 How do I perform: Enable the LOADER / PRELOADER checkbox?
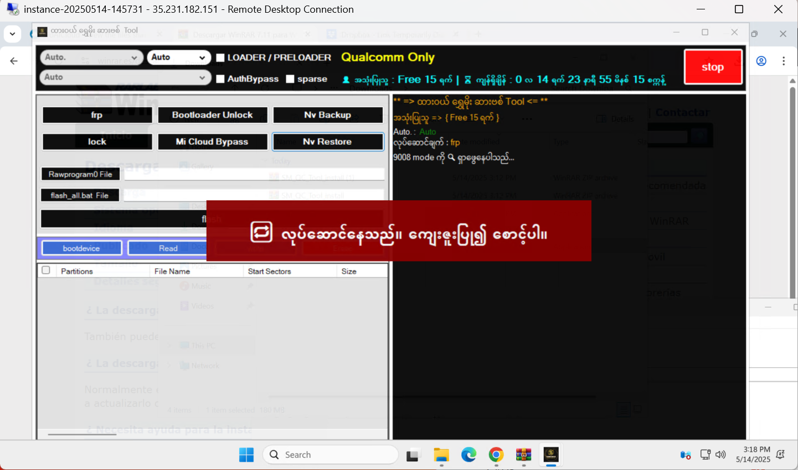220,58
